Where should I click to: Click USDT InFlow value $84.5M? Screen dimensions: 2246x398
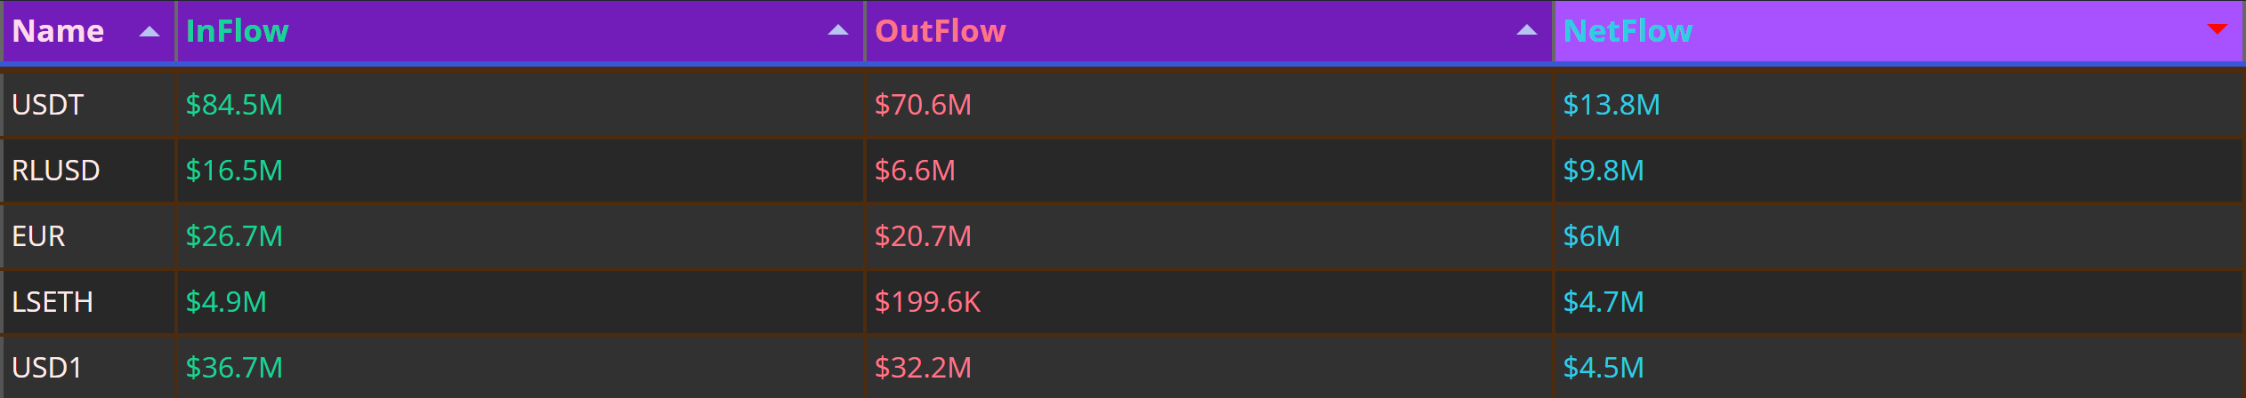(x=234, y=105)
